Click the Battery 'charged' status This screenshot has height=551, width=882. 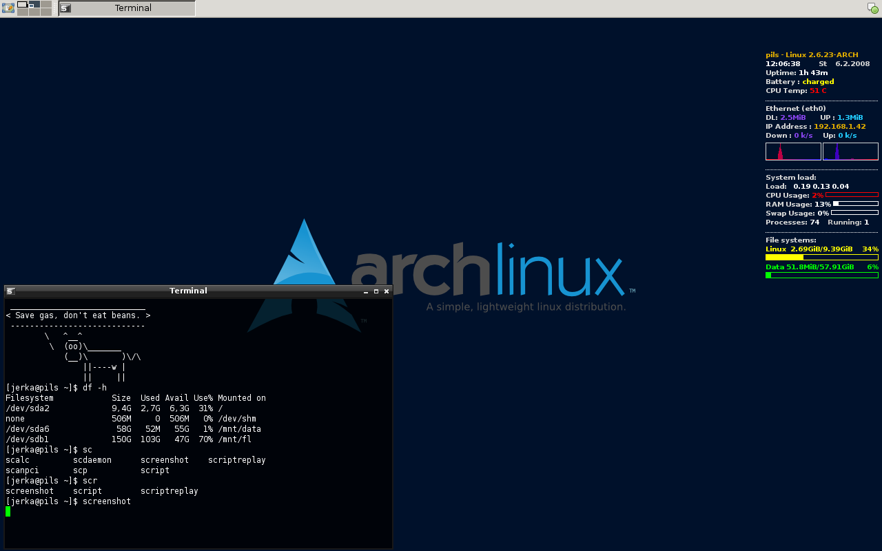pyautogui.click(x=818, y=82)
